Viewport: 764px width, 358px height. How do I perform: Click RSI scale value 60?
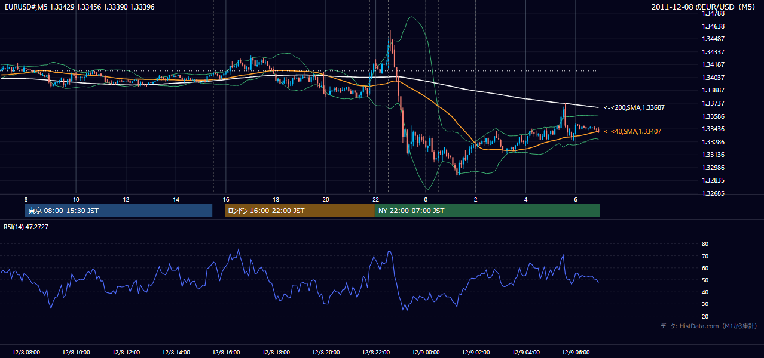pyautogui.click(x=705, y=268)
